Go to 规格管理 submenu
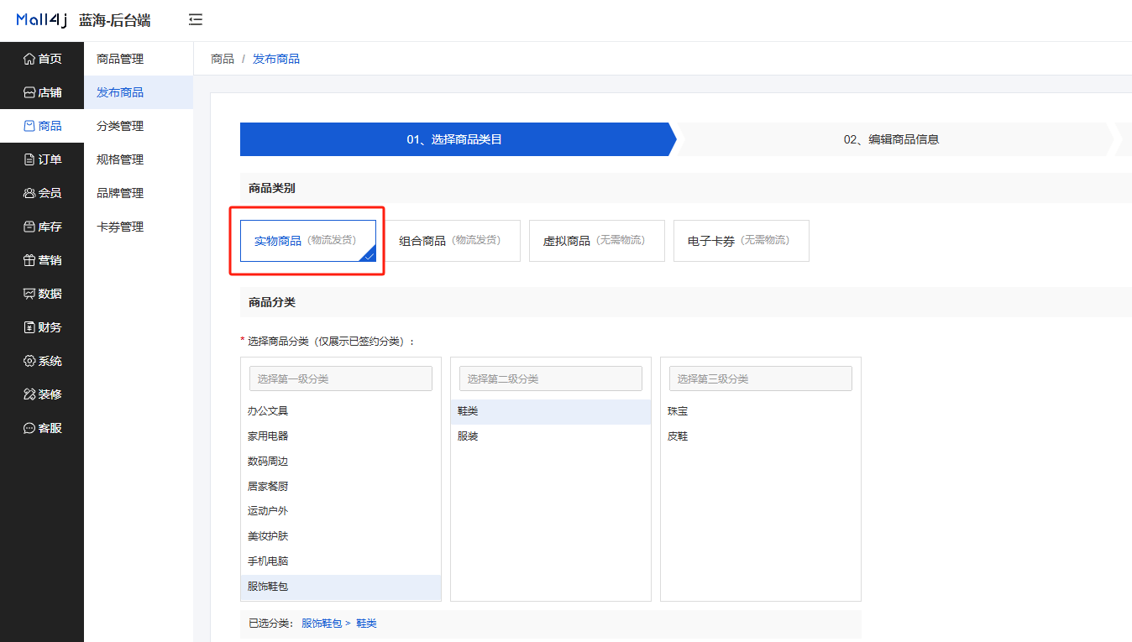Image resolution: width=1132 pixels, height=642 pixels. point(139,159)
